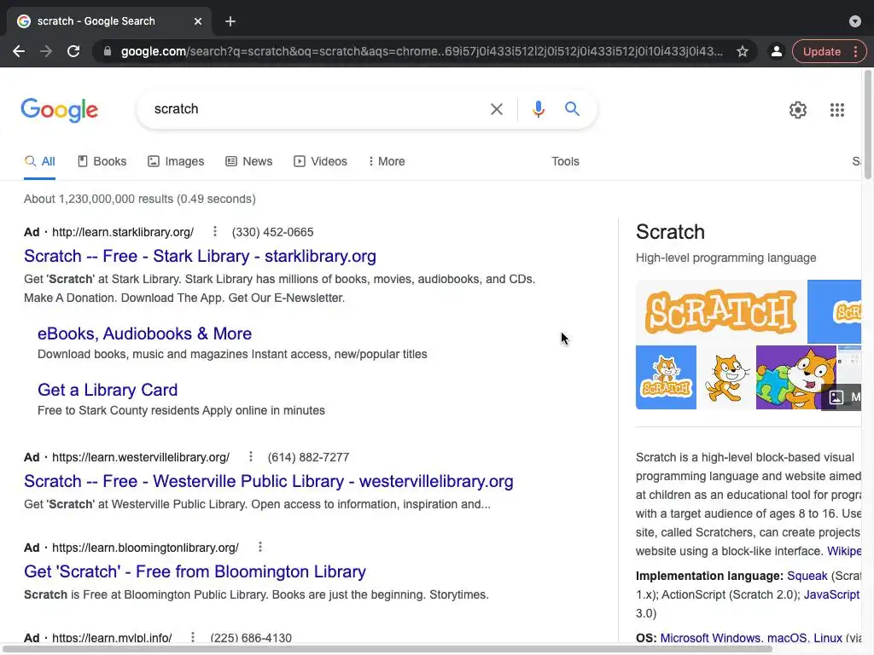Open the large orange Scratch logo image

click(x=720, y=311)
